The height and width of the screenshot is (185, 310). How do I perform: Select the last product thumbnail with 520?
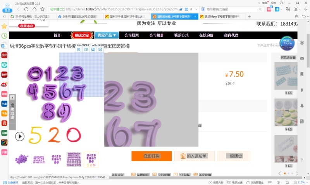point(91,159)
